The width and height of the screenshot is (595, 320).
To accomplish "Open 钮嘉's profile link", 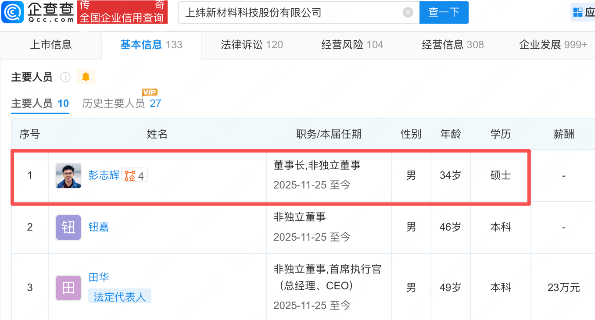I will [x=99, y=227].
